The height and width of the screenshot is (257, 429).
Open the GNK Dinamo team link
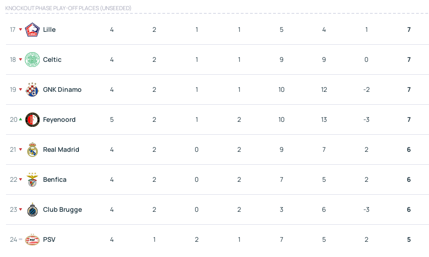pos(62,90)
